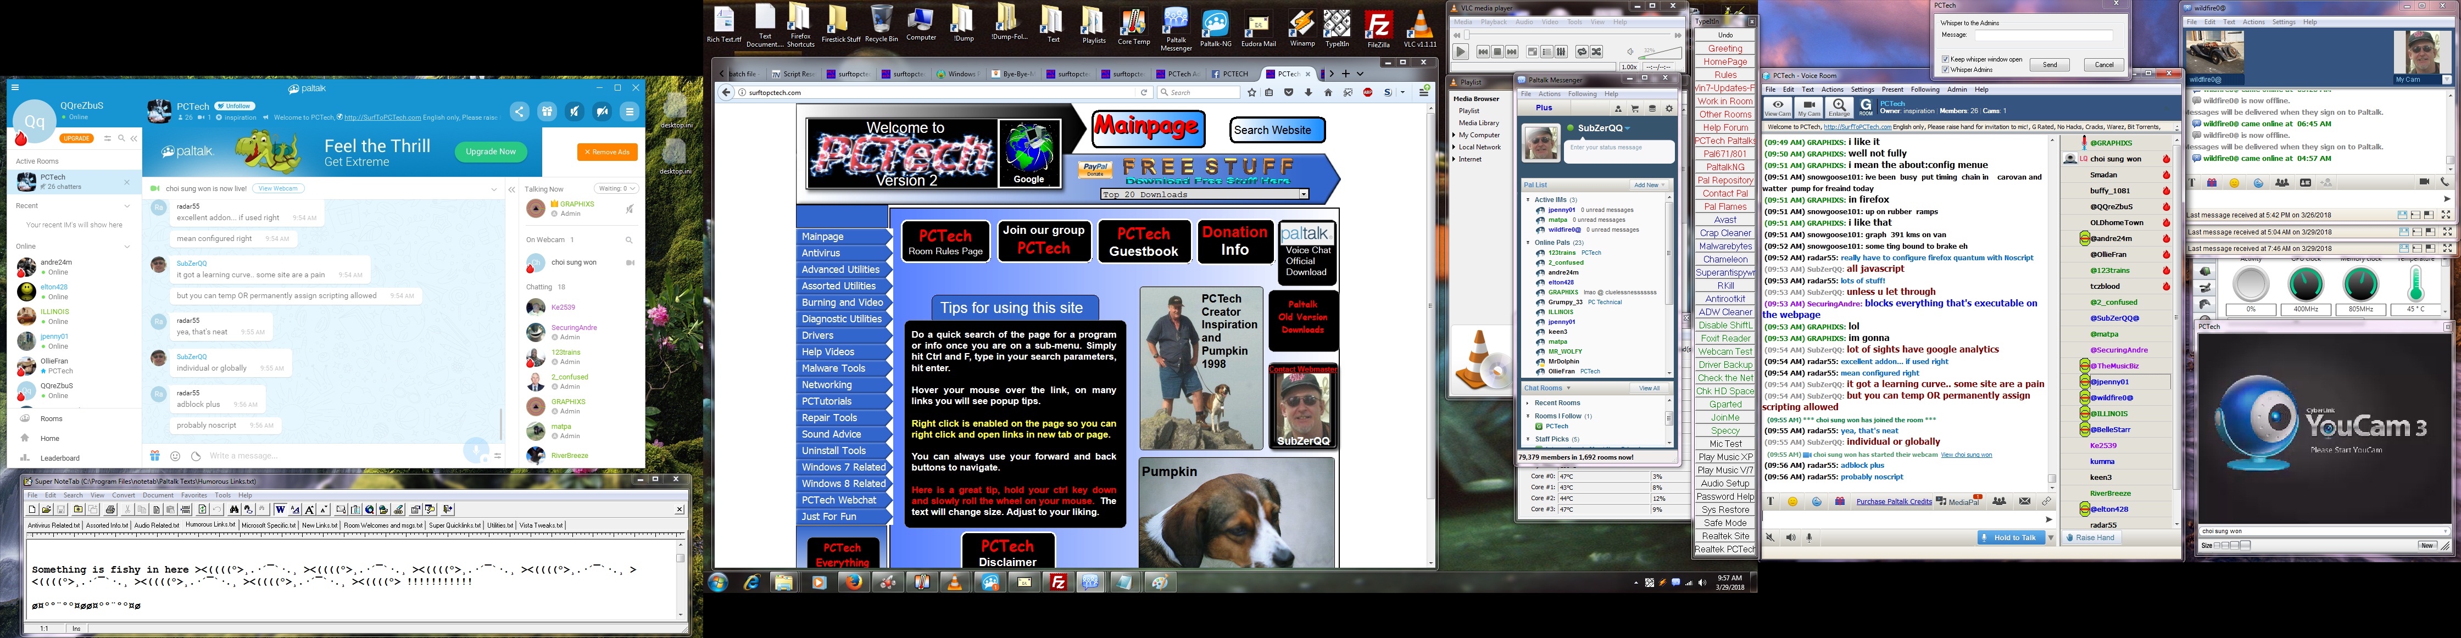Click the Firefox bookmark star icon
The image size is (2461, 638).
pyautogui.click(x=1251, y=93)
